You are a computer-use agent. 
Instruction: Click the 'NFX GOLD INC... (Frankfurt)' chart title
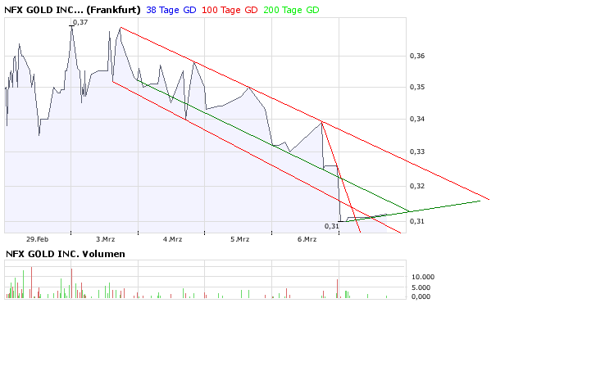point(72,10)
